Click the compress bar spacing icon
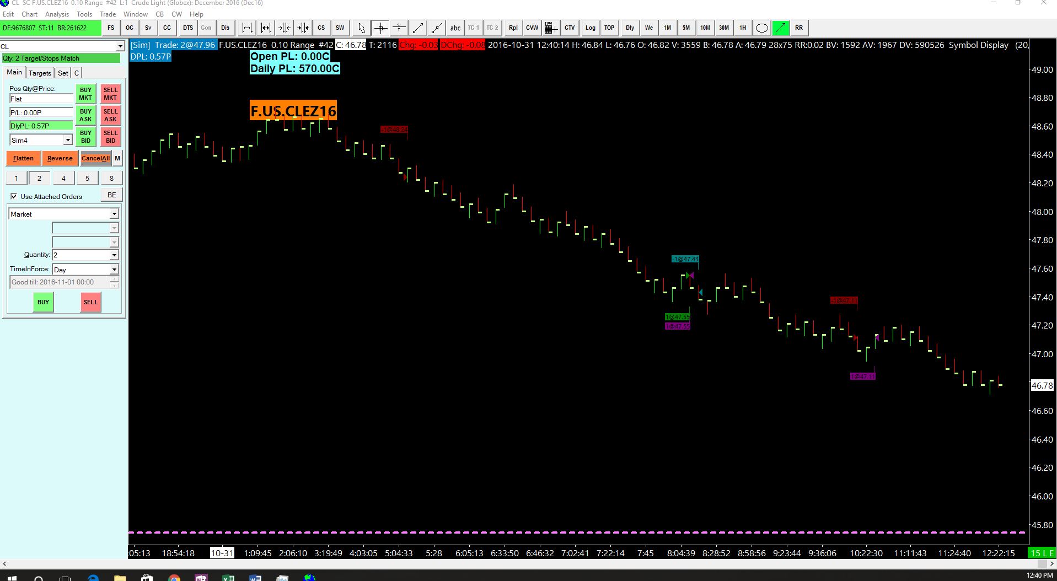The height and width of the screenshot is (581, 1057). (x=266, y=28)
